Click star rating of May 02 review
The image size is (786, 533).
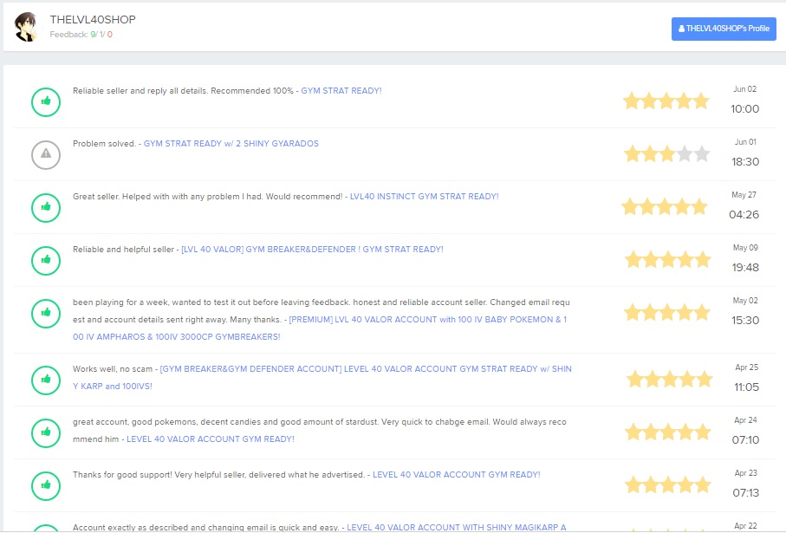(x=667, y=312)
